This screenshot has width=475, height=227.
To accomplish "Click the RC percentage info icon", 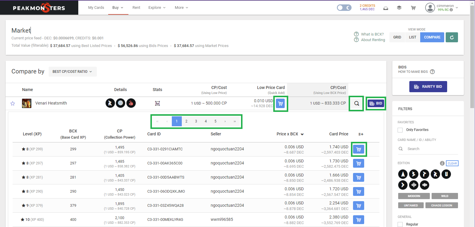I will [451, 10].
